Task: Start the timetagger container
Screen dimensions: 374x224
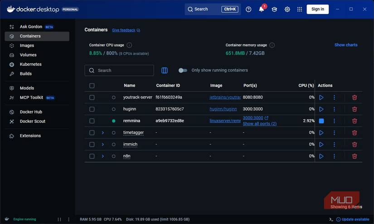Action: pyautogui.click(x=321, y=133)
